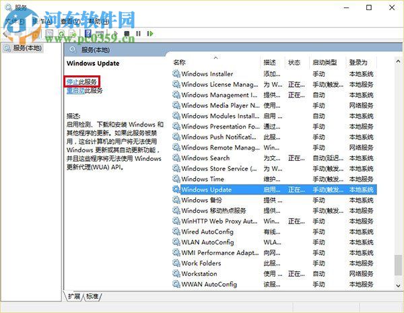
Task: Select the gear icon of Wired AutoConfig
Action: point(176,232)
